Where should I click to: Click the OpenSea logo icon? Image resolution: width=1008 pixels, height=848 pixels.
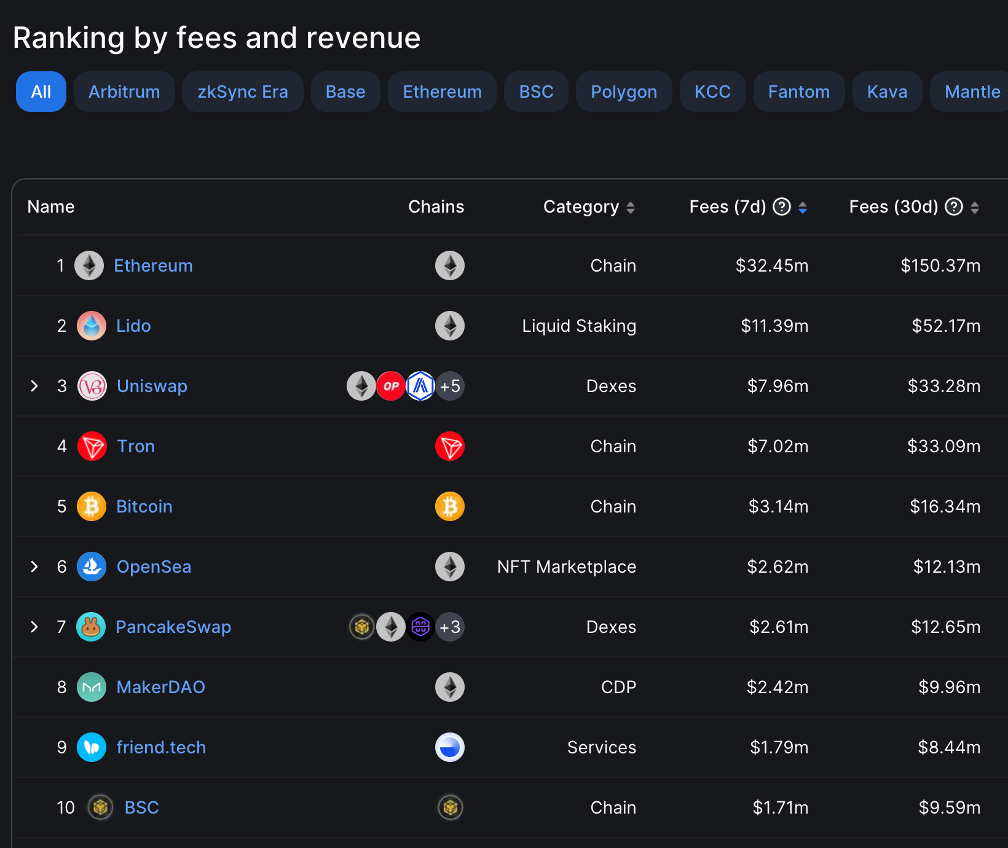92,567
